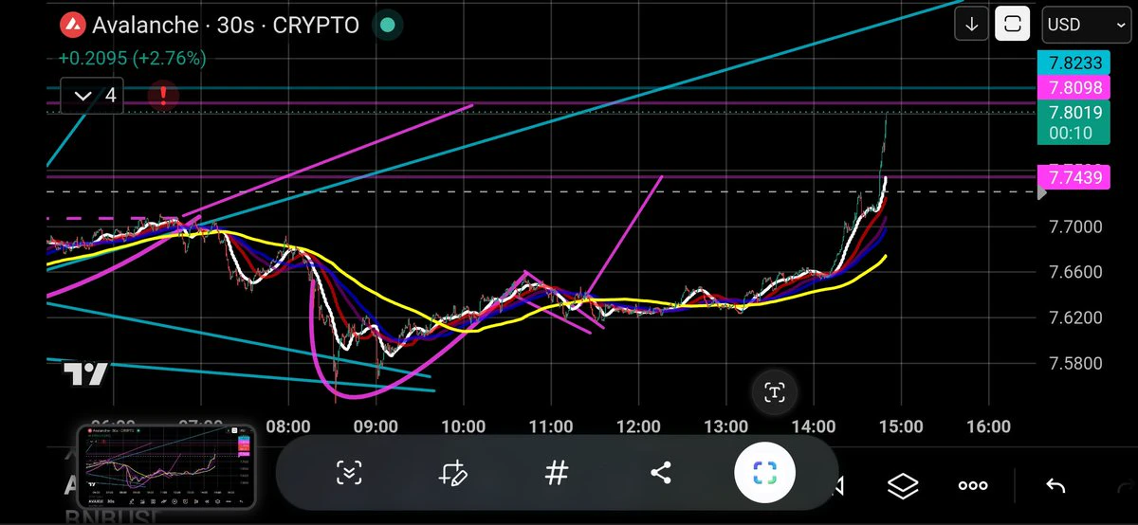Viewport: 1138px width, 525px height.
Task: Click the 7.7000 price axis label
Action: tap(1074, 226)
